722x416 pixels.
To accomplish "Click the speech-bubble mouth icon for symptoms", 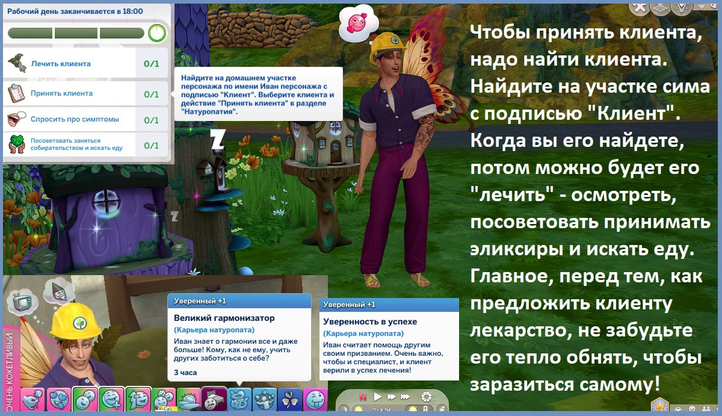I will (x=17, y=119).
